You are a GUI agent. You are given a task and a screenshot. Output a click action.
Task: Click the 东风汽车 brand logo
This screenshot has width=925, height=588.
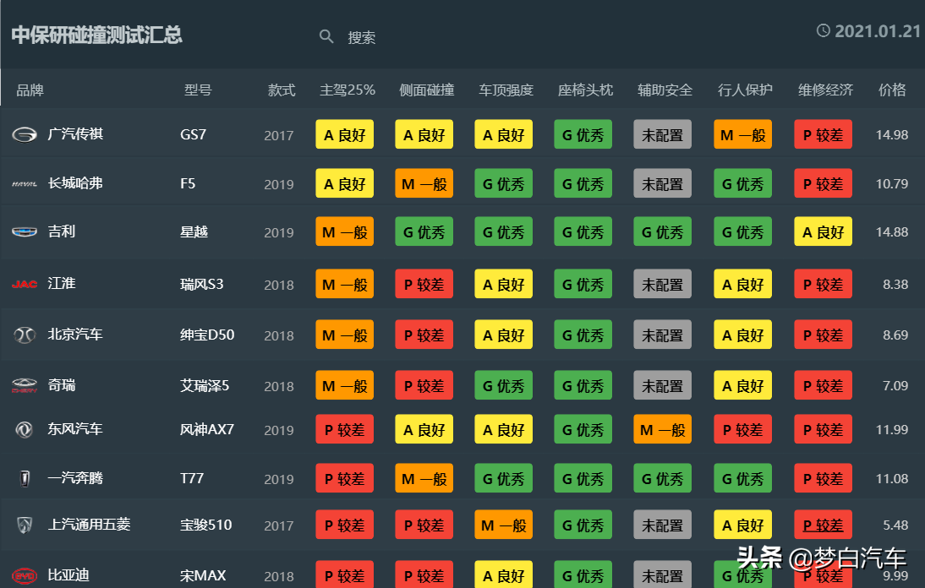pyautogui.click(x=25, y=430)
